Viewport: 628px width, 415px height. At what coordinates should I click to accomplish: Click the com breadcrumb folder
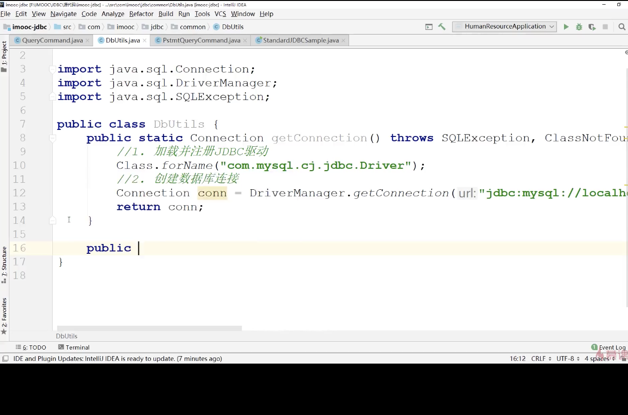coord(90,27)
